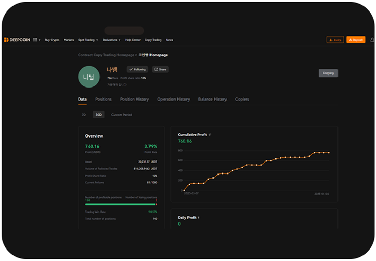Expand the Derivatives dropdown menu
Screen dimensions: 376x261
tap(111, 40)
